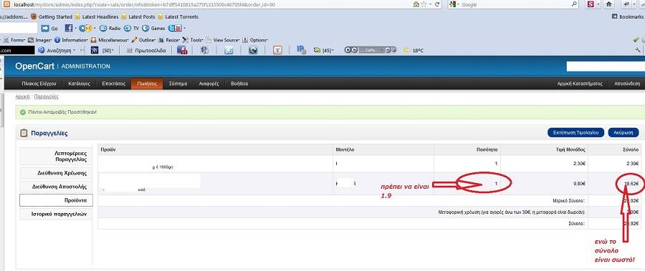Viewport: 645px width, 271px height.
Task: Click the browser address bar URL
Action: pos(144,5)
